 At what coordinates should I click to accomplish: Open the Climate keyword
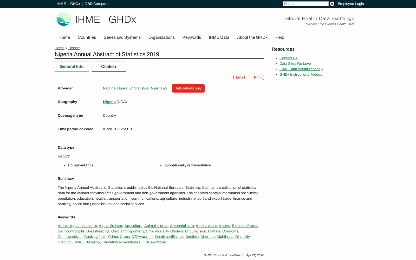214,231
